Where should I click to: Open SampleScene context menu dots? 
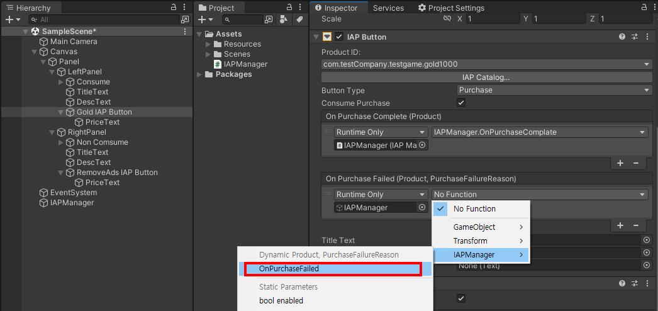tap(185, 31)
